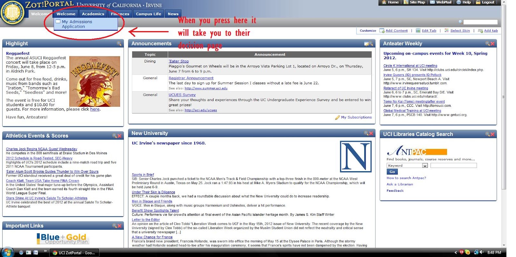Open Rotaract of UC Irvine meeting link
The image size is (516, 257).
pyautogui.click(x=406, y=88)
